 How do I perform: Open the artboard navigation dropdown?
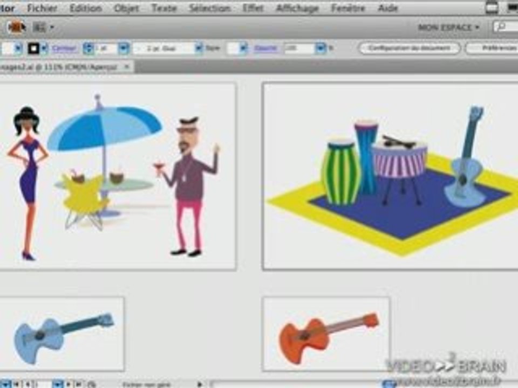click(x=58, y=384)
